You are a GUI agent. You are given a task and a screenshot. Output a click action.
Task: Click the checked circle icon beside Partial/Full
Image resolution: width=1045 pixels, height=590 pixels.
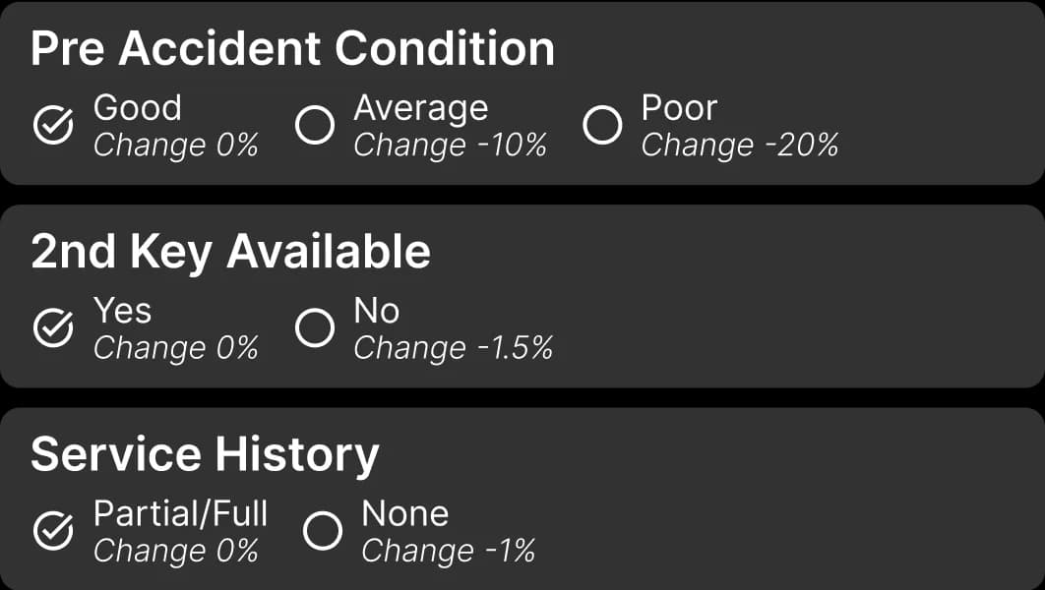click(x=53, y=531)
